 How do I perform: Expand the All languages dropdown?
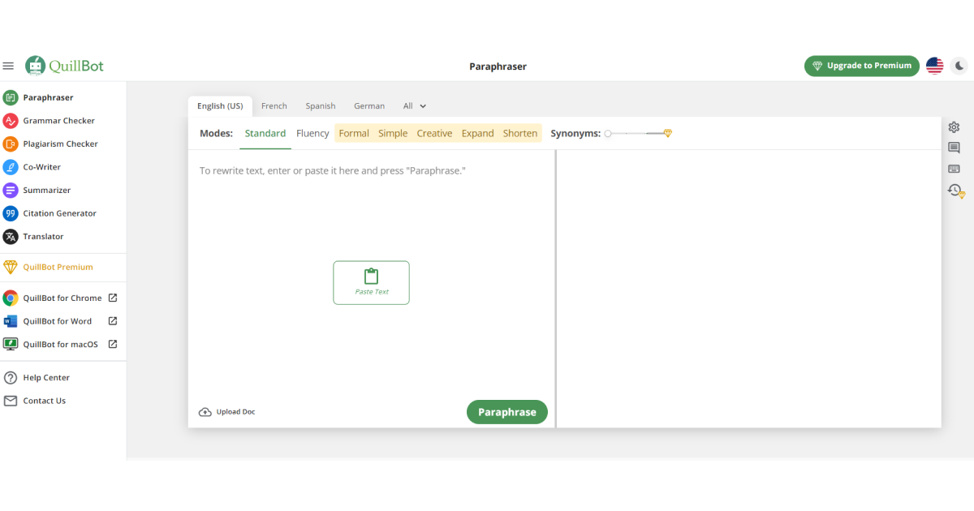click(414, 106)
